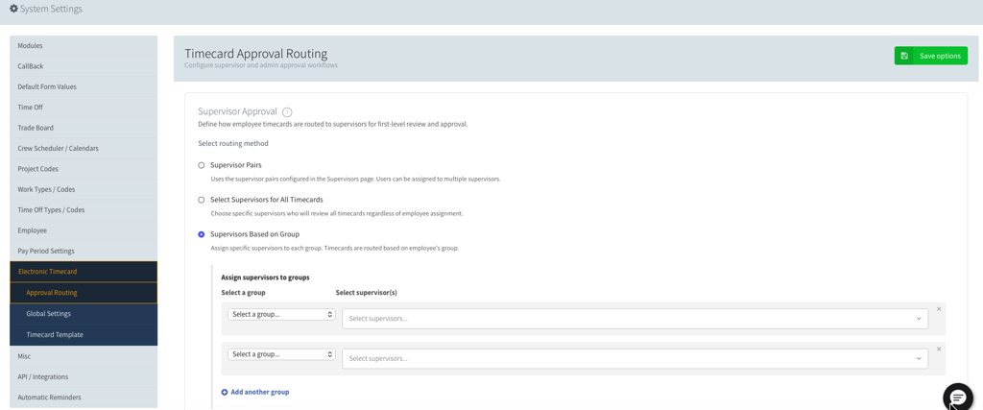Open the Modules settings section
Screen dimensions: 983x410
[84, 46]
